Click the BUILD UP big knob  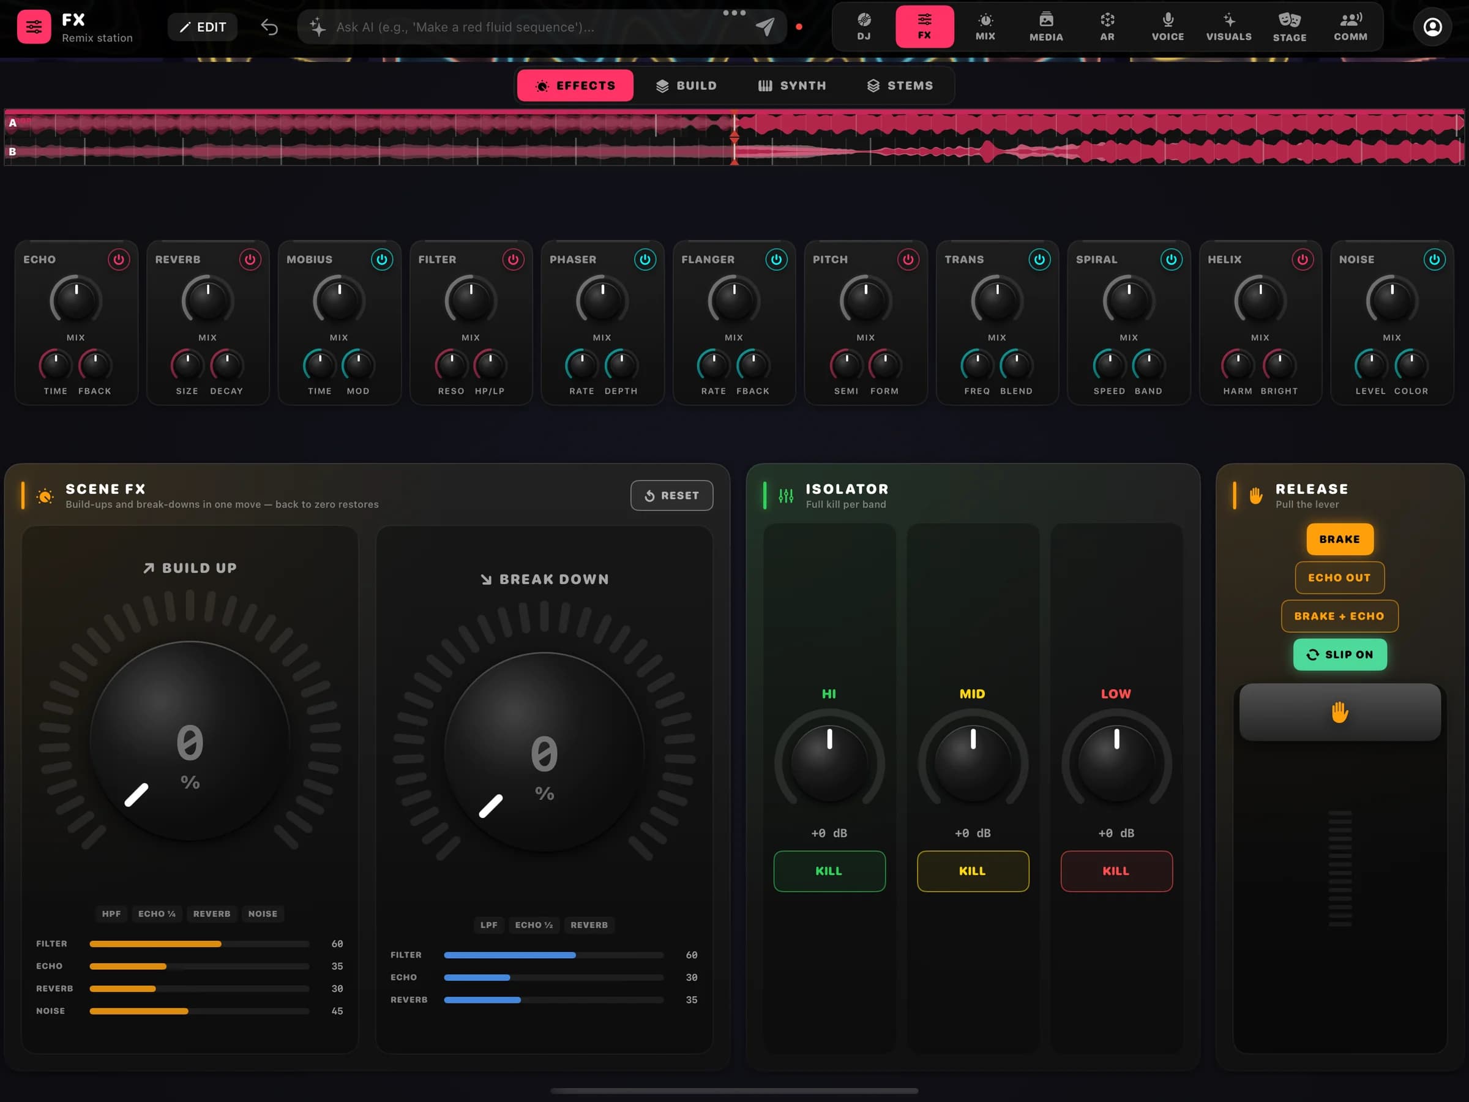click(190, 741)
